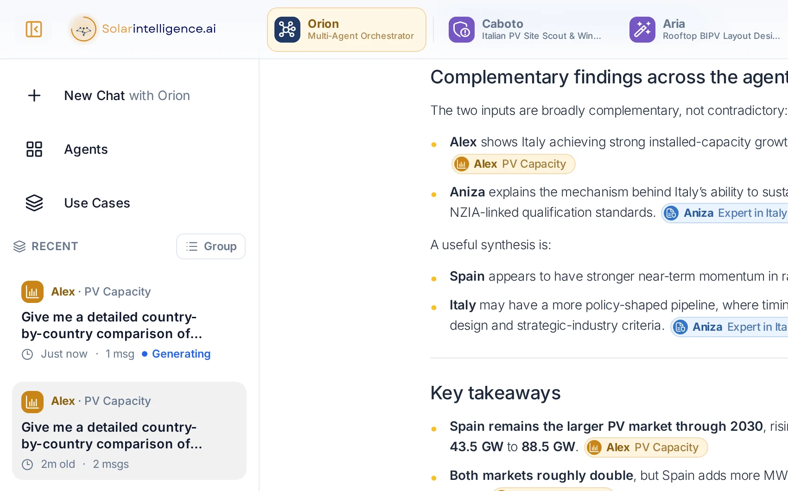
Task: Click the Alex chart icon in 2m old chat
Action: pyautogui.click(x=32, y=402)
